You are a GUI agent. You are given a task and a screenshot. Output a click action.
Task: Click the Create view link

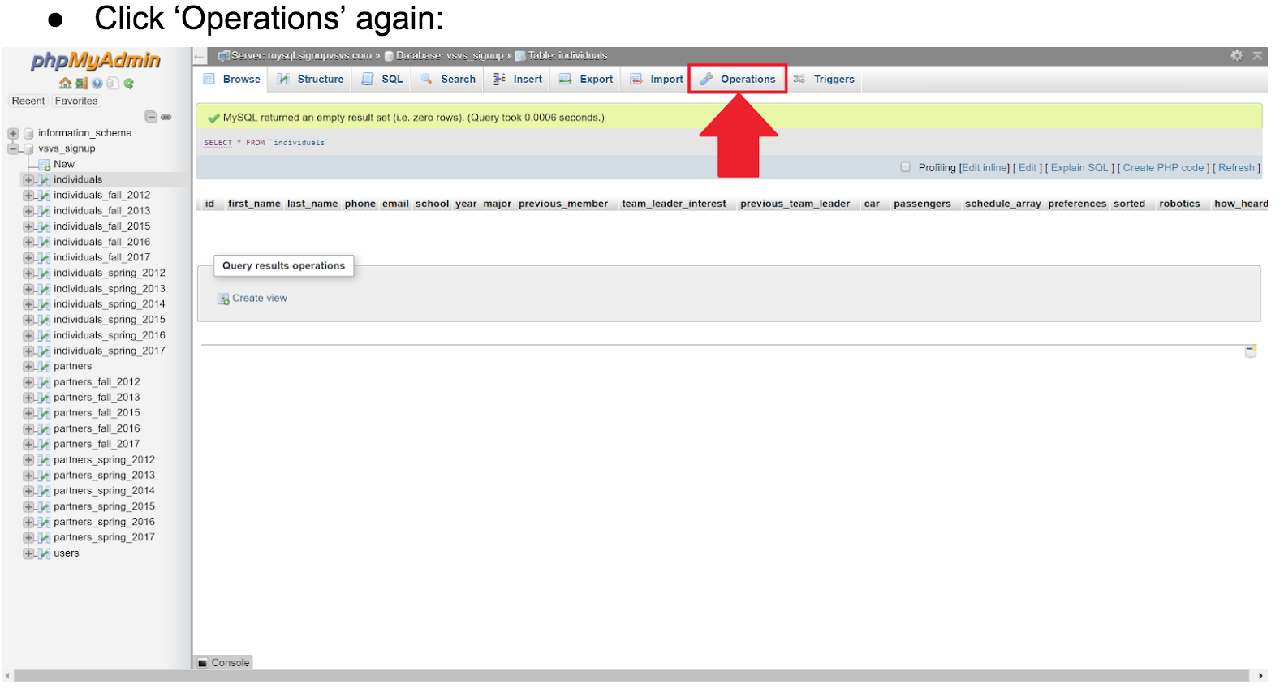[x=260, y=299]
